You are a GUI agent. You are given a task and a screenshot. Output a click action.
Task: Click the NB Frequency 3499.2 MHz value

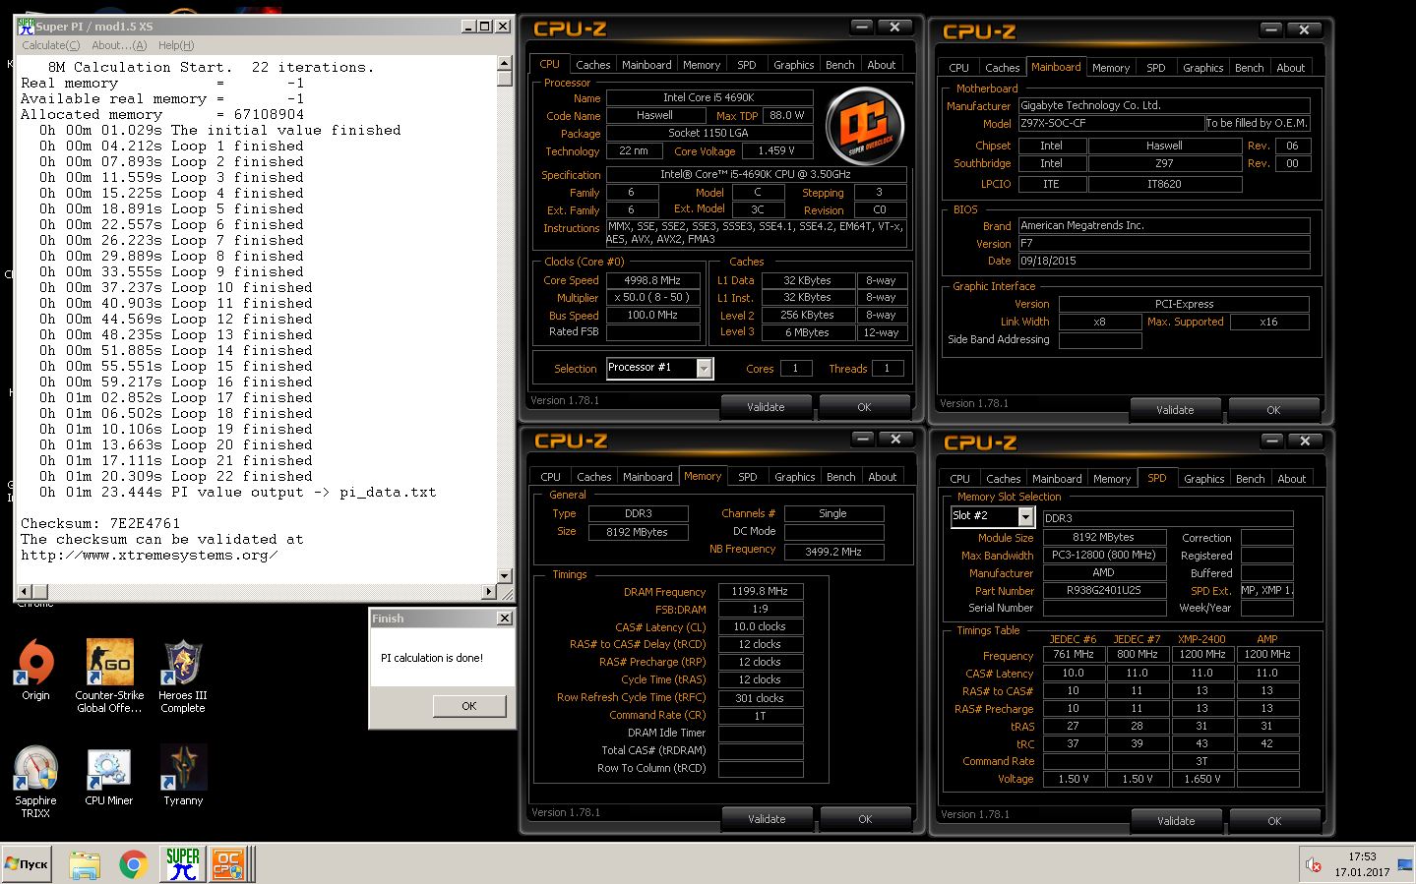click(x=833, y=551)
